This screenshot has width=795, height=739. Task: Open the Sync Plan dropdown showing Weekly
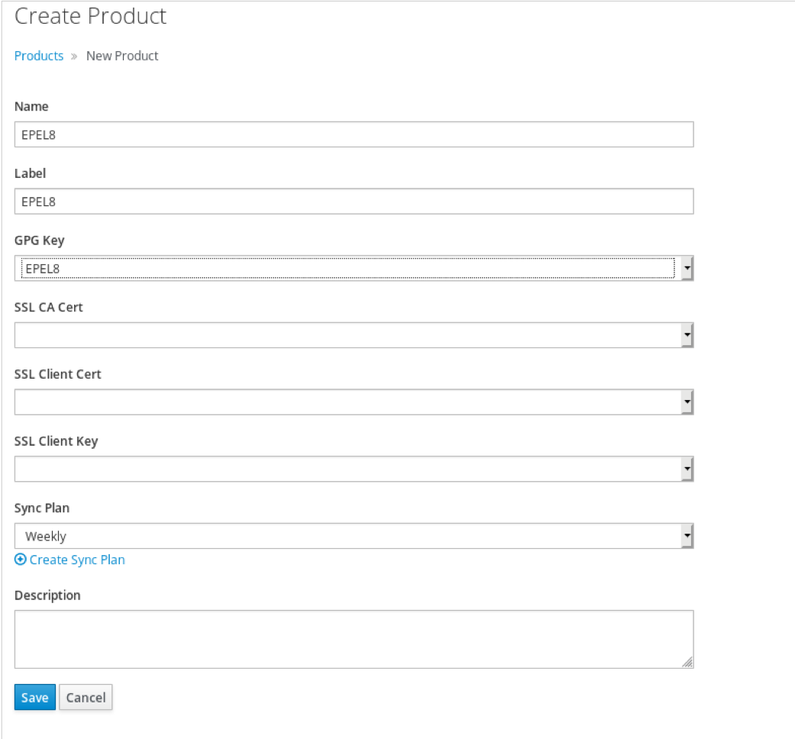351,535
